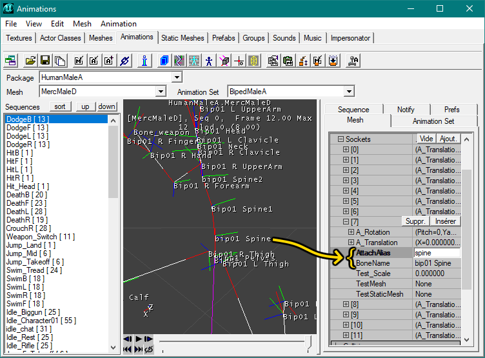Viewport: 485px width, 358px height.
Task: Open the Package dropdown list
Action: tap(177, 77)
